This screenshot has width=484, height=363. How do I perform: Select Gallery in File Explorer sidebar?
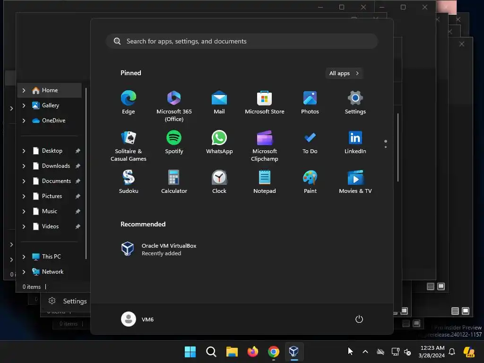click(x=49, y=105)
